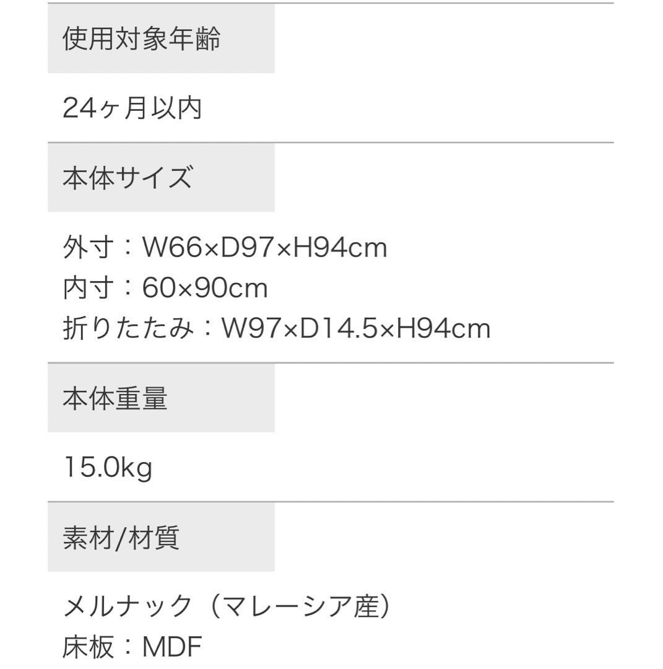The width and height of the screenshot is (663, 669).
Task: Click the 床板：MDF text line
Action: point(132,646)
